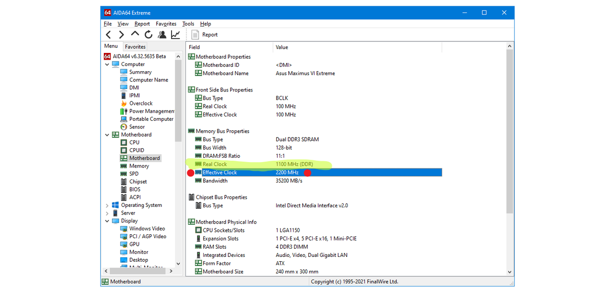Viewport: 615px width, 292px height.
Task: Select the Form Factor row
Action: tap(314, 264)
